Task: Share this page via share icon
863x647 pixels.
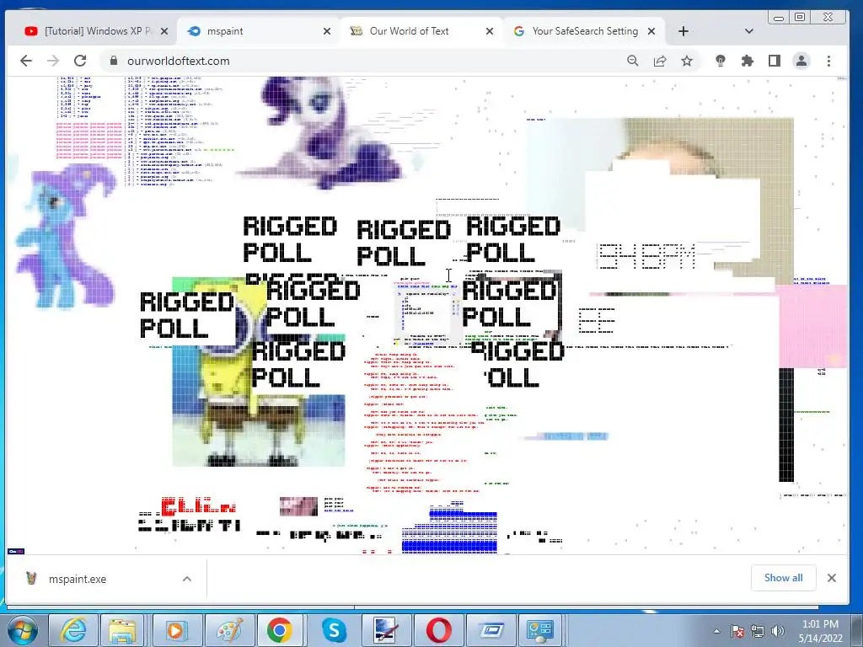Action: (x=660, y=61)
